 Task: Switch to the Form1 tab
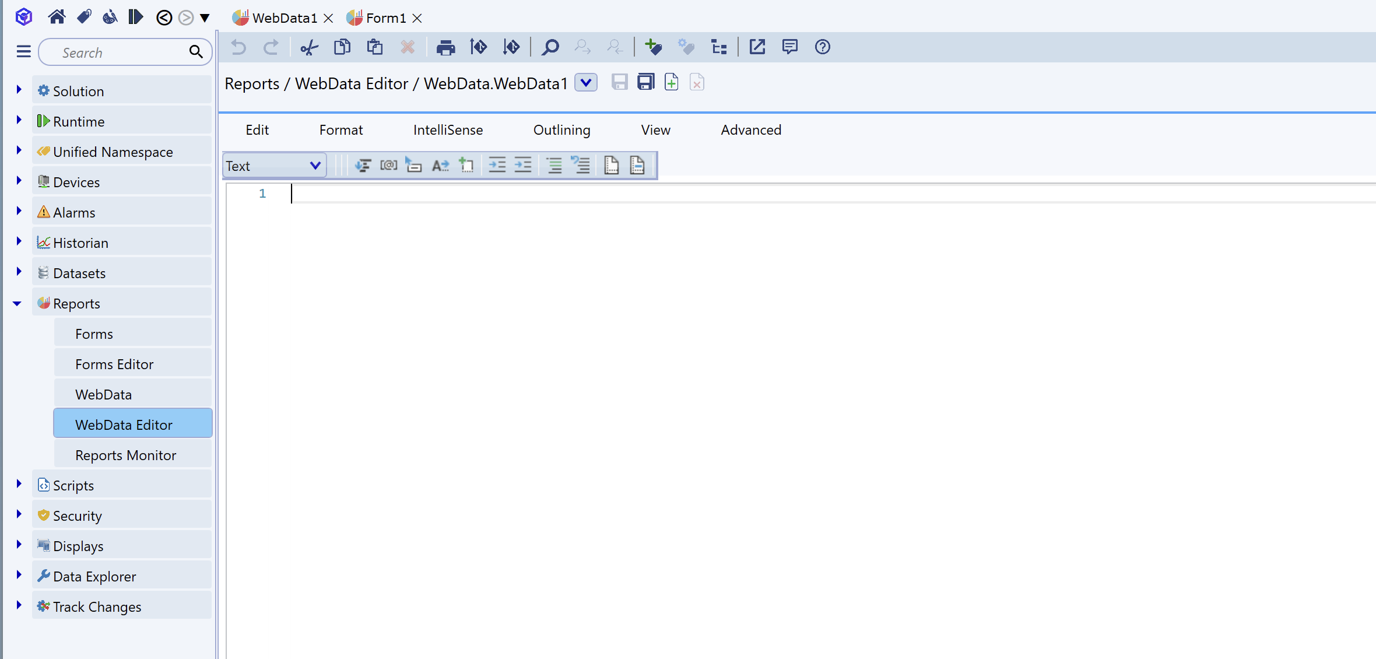[x=385, y=18]
